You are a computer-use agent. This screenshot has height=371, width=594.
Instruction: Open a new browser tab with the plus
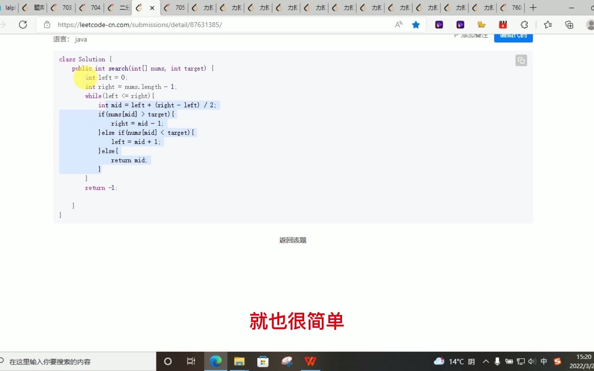pos(533,7)
